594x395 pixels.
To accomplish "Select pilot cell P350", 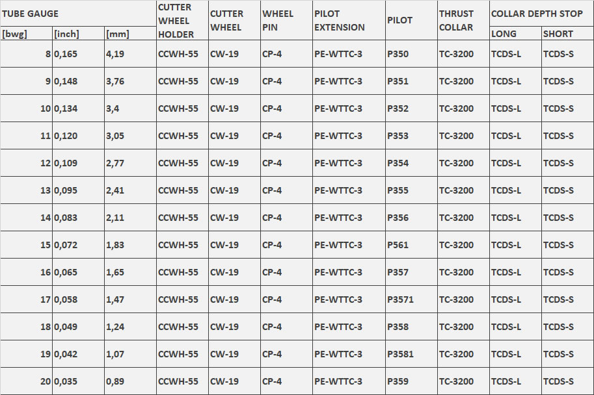I will [x=411, y=54].
